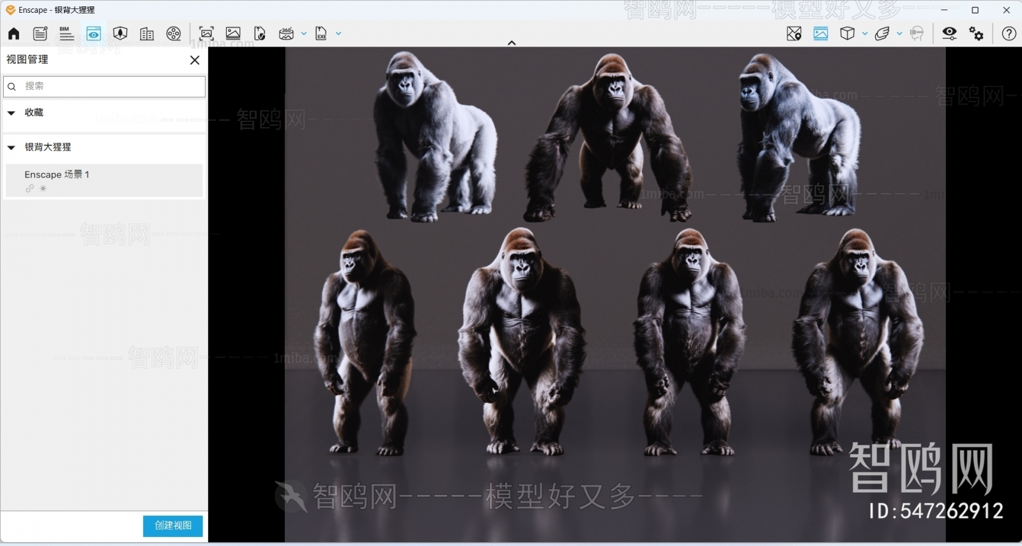Open the Help question mark
The image size is (1022, 546).
tap(1009, 34)
